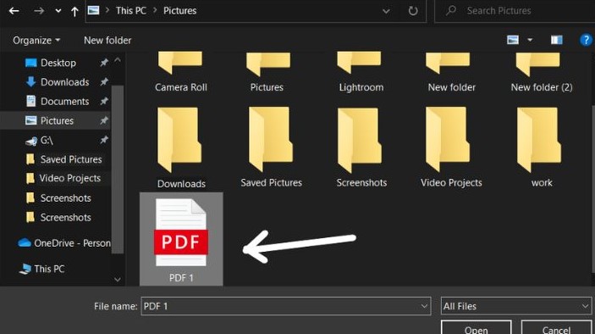Create a New folder
Screen dimensions: 595x334
(x=107, y=41)
